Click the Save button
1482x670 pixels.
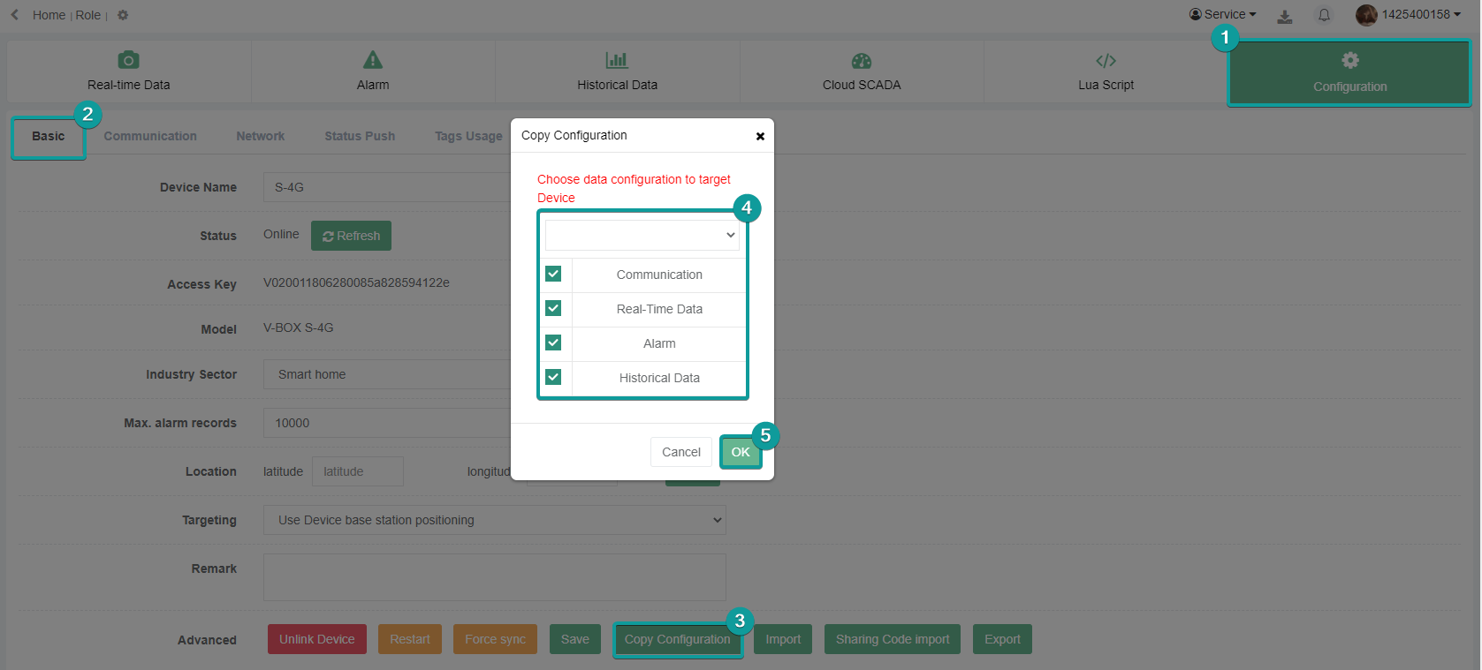coord(575,639)
